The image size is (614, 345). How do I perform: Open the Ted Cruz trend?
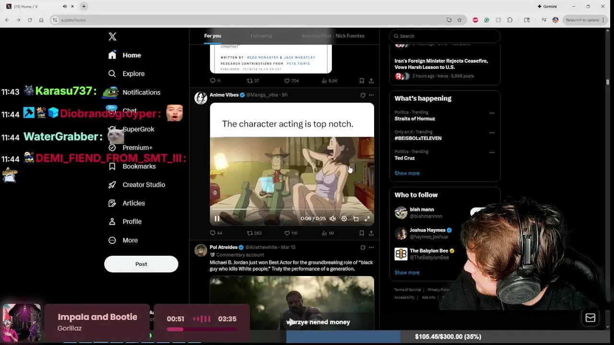point(404,158)
